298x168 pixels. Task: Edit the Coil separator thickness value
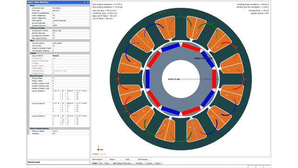click(70, 35)
